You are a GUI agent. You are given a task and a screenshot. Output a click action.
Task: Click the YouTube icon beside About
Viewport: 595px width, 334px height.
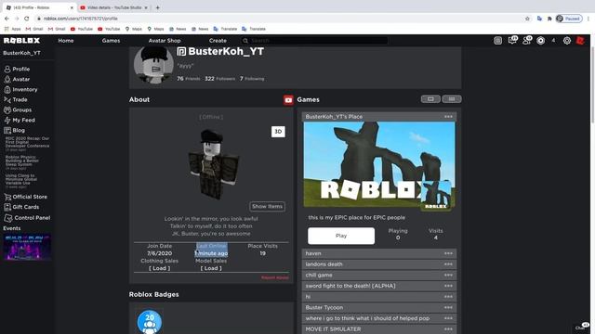pos(288,100)
